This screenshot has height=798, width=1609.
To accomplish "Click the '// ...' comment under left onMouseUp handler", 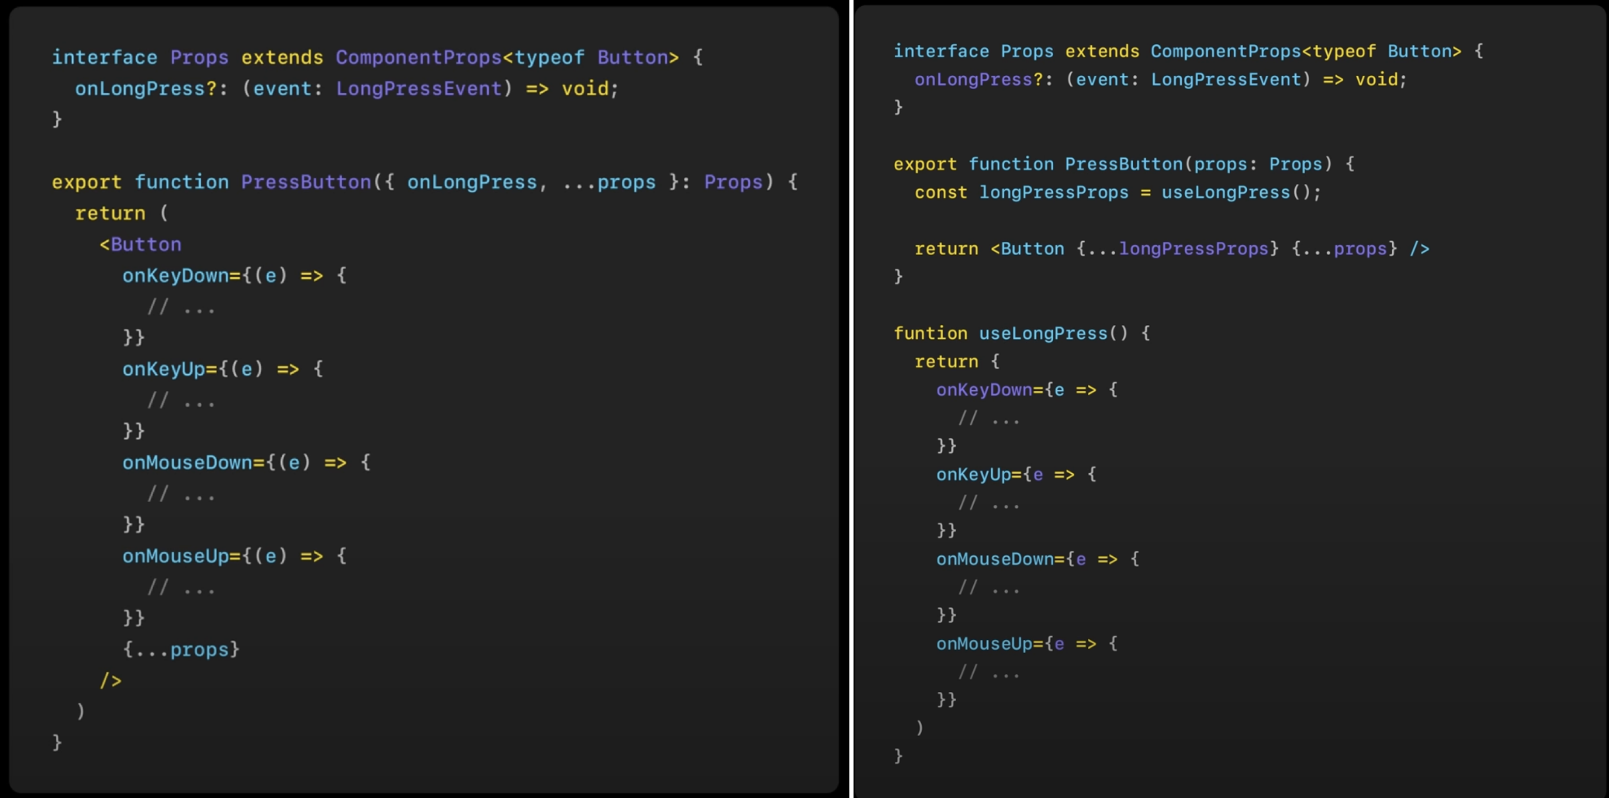I will (181, 588).
